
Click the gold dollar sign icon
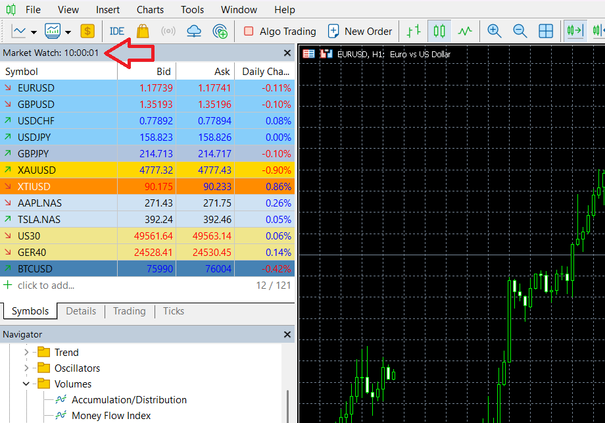87,32
